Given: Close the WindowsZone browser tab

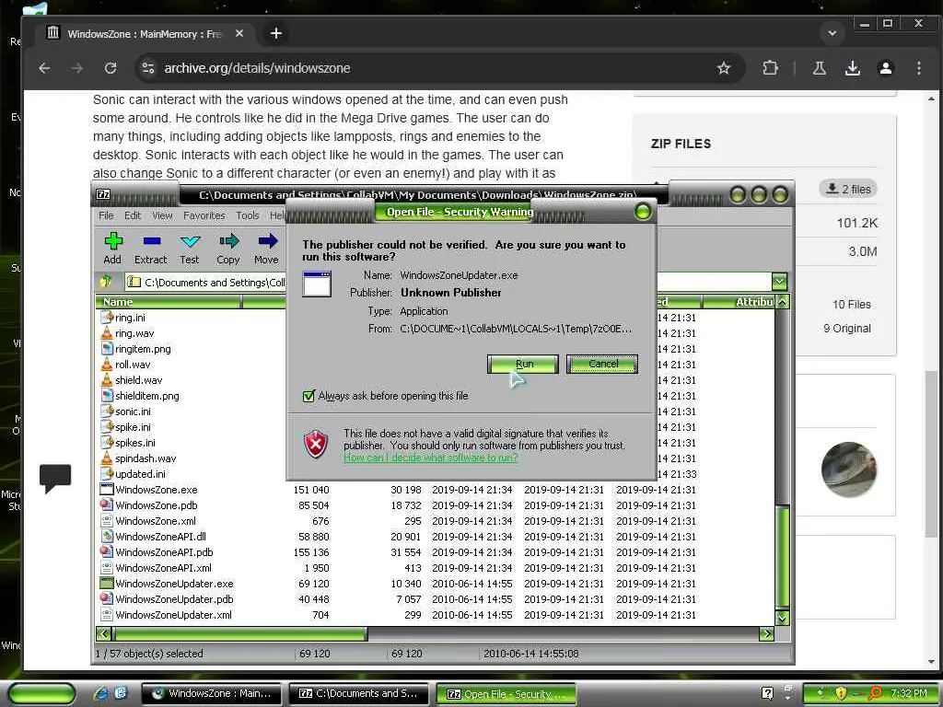Looking at the screenshot, I should coord(239,34).
